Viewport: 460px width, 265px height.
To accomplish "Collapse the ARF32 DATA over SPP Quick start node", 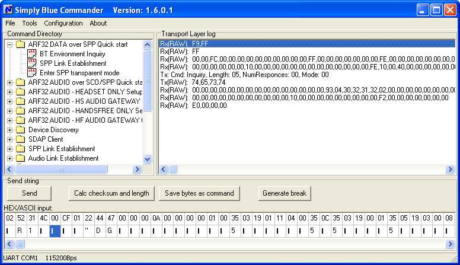I will 9,44.
